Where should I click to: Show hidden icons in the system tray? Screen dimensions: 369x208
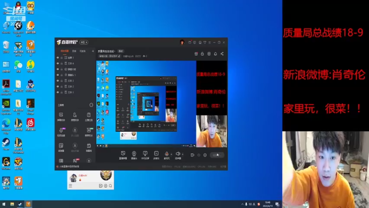coord(242,204)
